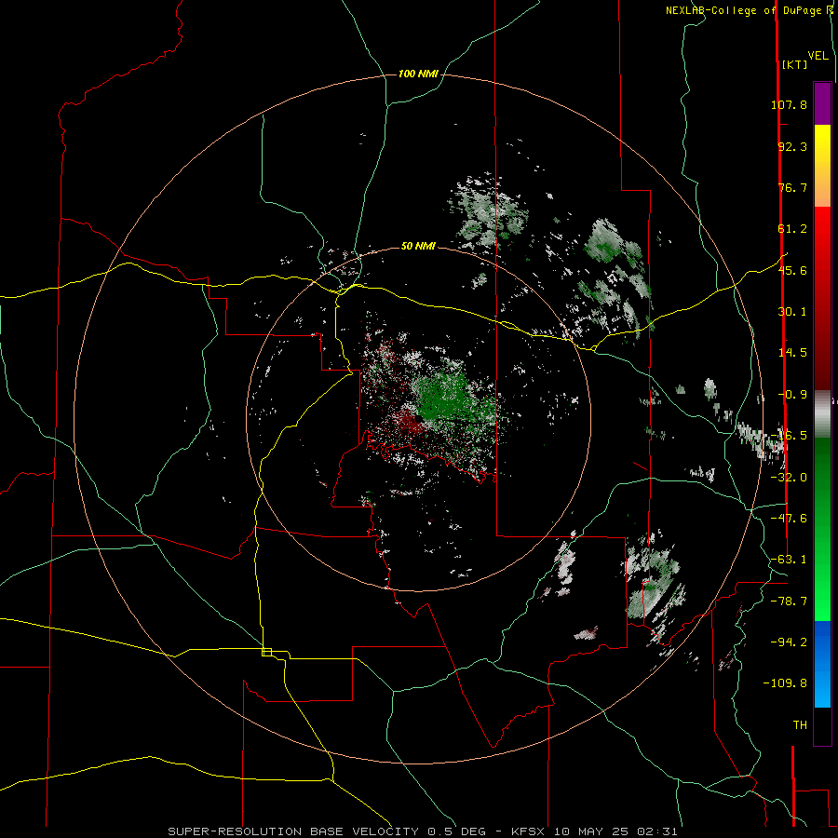Select the 45.6 value on velocity scale

792,270
